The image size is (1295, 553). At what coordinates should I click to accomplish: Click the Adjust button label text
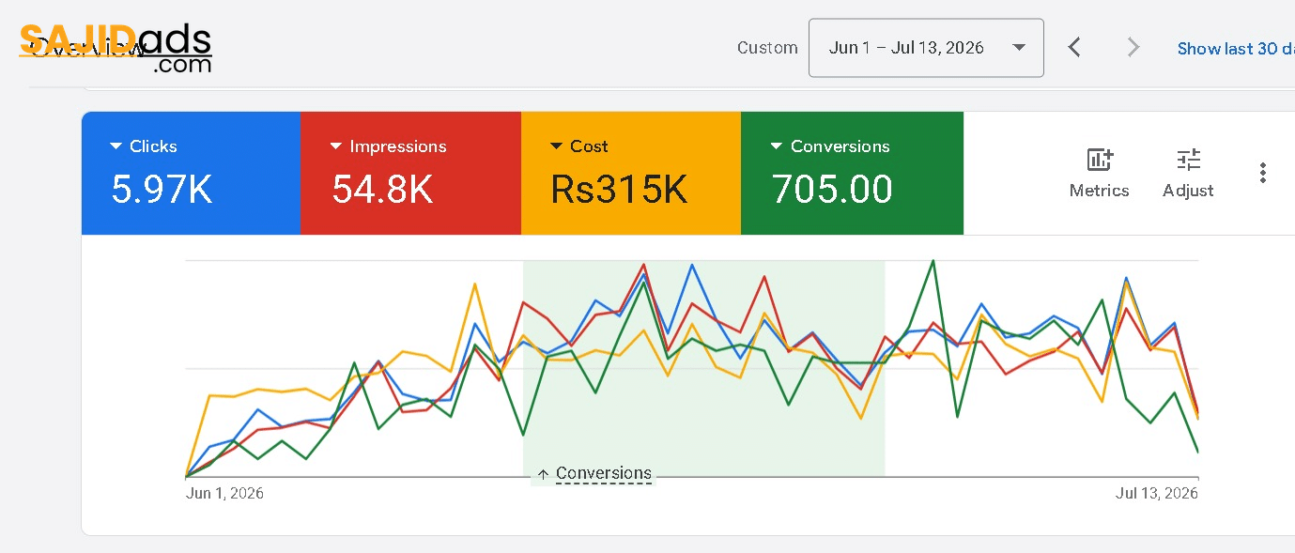[1188, 191]
